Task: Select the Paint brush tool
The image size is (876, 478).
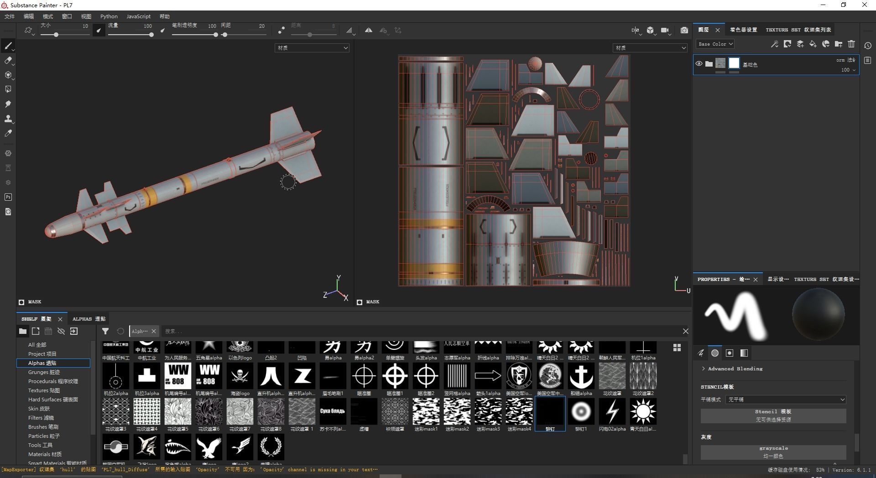Action: click(8, 46)
